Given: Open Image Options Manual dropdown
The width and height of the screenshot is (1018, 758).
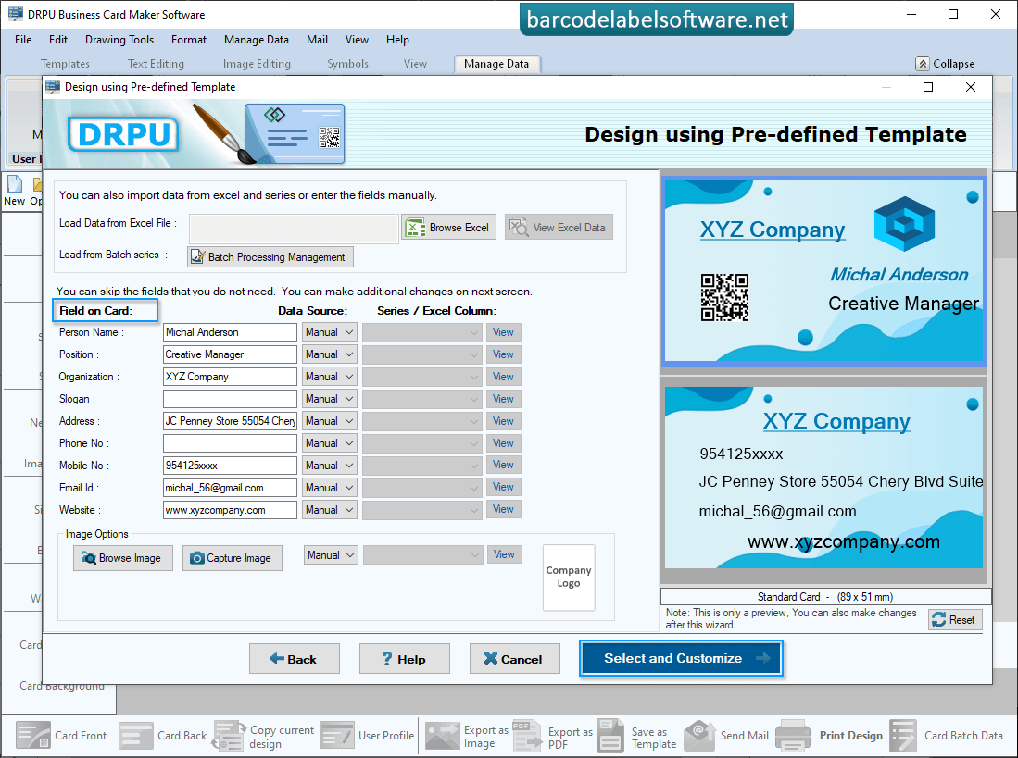Looking at the screenshot, I should (331, 555).
